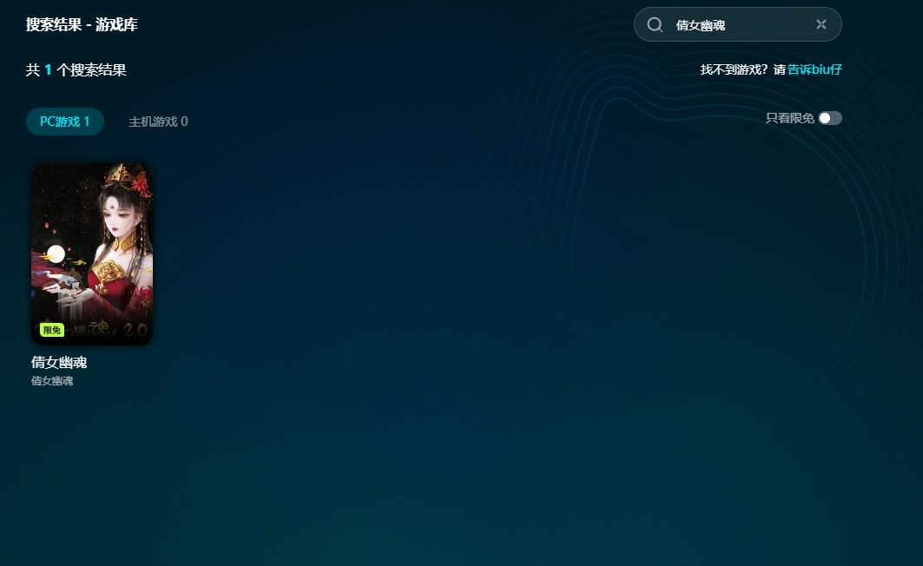
Task: Click the 限免 badge on the cover
Action: [x=52, y=330]
